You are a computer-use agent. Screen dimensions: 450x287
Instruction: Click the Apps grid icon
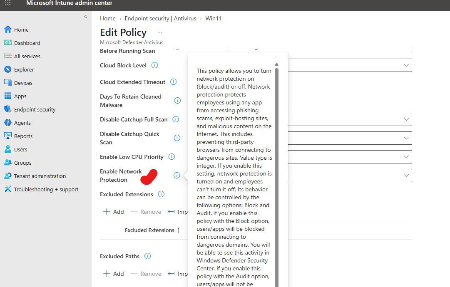click(x=8, y=96)
